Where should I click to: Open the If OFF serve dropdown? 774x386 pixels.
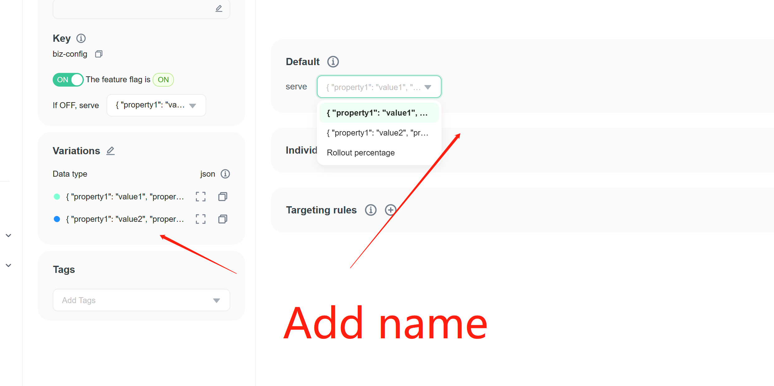click(156, 105)
